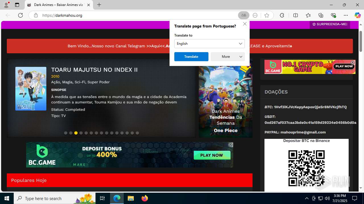View site information lock icon
Viewport: 364px width, 204px height.
click(36, 15)
